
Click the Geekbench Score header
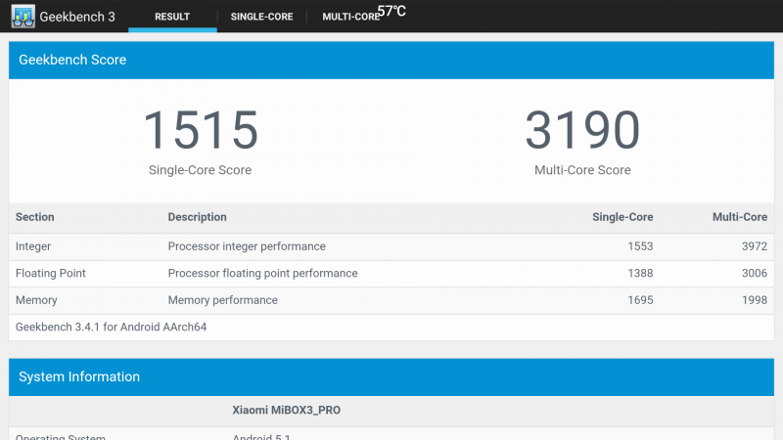coord(391,60)
